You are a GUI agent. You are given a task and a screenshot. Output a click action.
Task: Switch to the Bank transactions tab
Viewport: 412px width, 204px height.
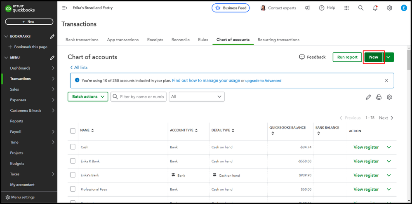(x=82, y=40)
